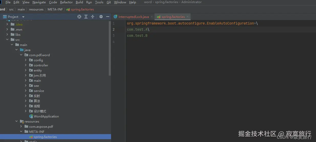The height and width of the screenshot is (142, 316).
Task: Collapse the java folder
Action: click(17, 50)
